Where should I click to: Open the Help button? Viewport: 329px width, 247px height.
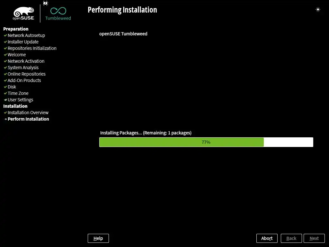click(x=98, y=238)
